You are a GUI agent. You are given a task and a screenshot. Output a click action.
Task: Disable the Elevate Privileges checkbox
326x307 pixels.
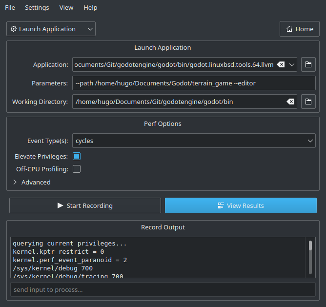76,156
